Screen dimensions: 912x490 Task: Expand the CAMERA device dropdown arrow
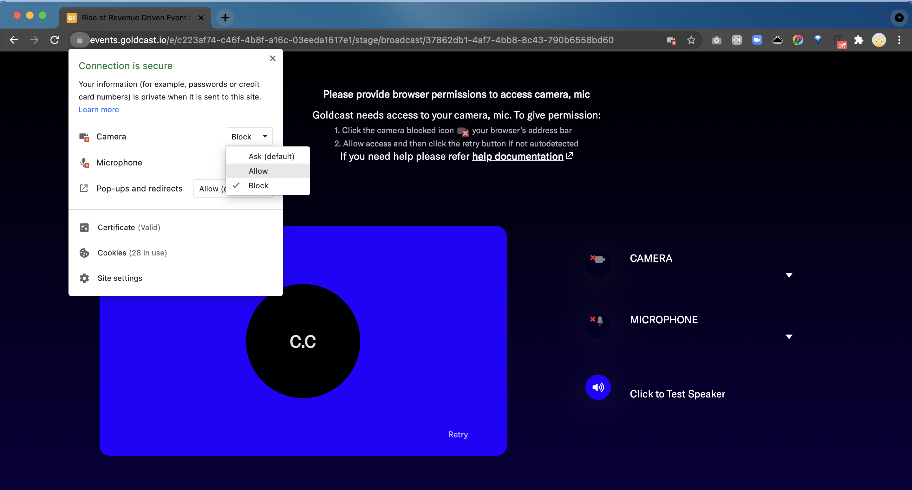[x=789, y=275]
